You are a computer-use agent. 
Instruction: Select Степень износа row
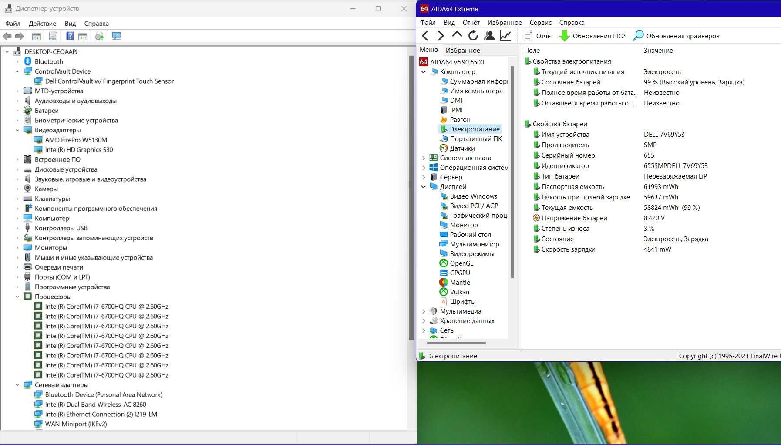tap(565, 229)
